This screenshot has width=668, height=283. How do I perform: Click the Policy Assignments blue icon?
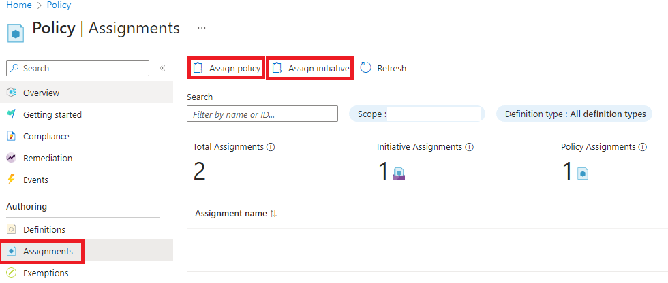(583, 174)
